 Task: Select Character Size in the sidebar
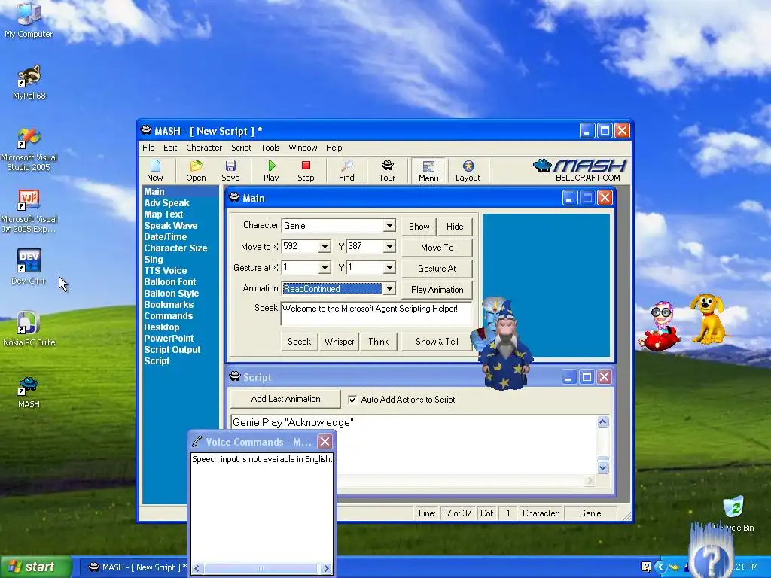175,248
